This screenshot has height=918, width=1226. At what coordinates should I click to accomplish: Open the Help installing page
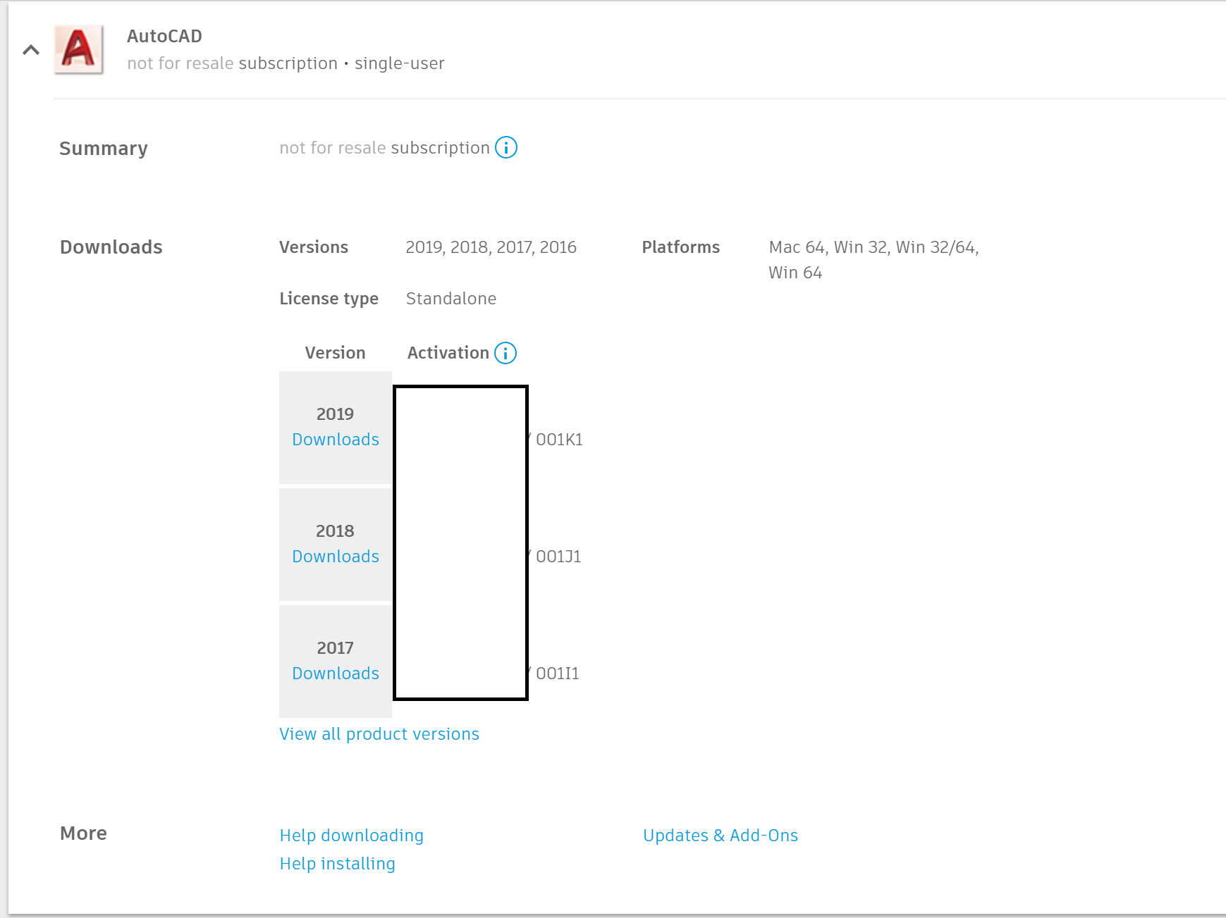(337, 863)
